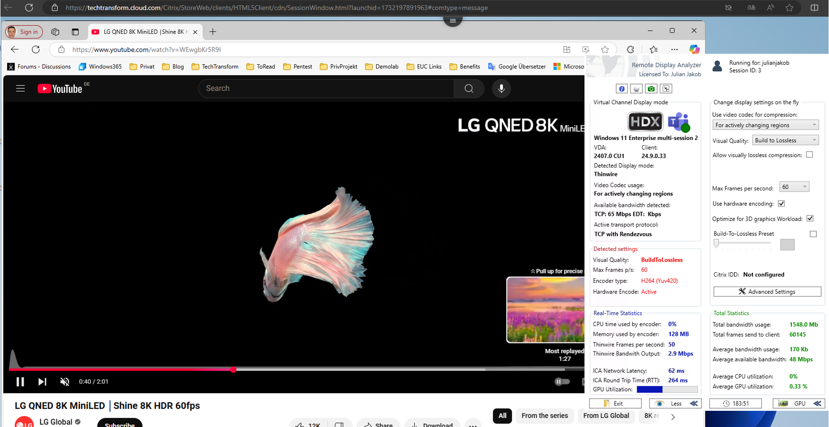Open the TechTransform bookmarks folder
Viewport: 829px width, 427px height.
[215, 66]
